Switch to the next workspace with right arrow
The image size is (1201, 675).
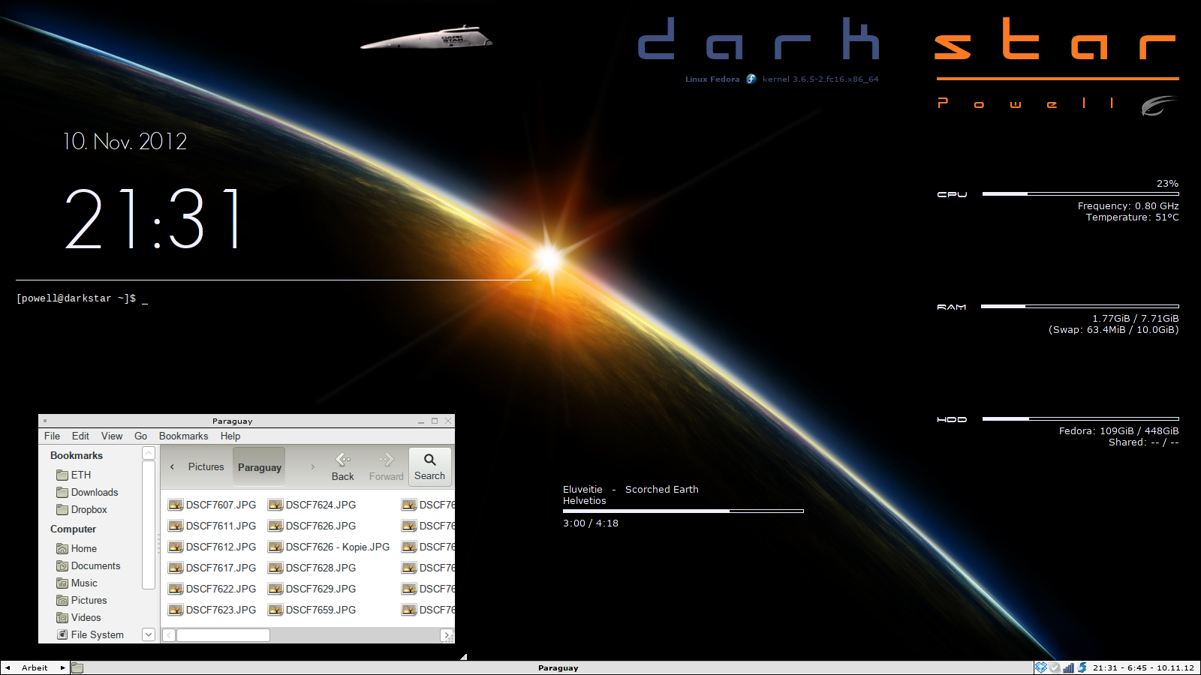[62, 667]
